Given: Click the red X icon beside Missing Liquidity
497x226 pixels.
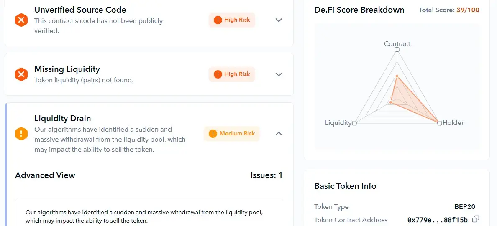Looking at the screenshot, I should pos(21,74).
